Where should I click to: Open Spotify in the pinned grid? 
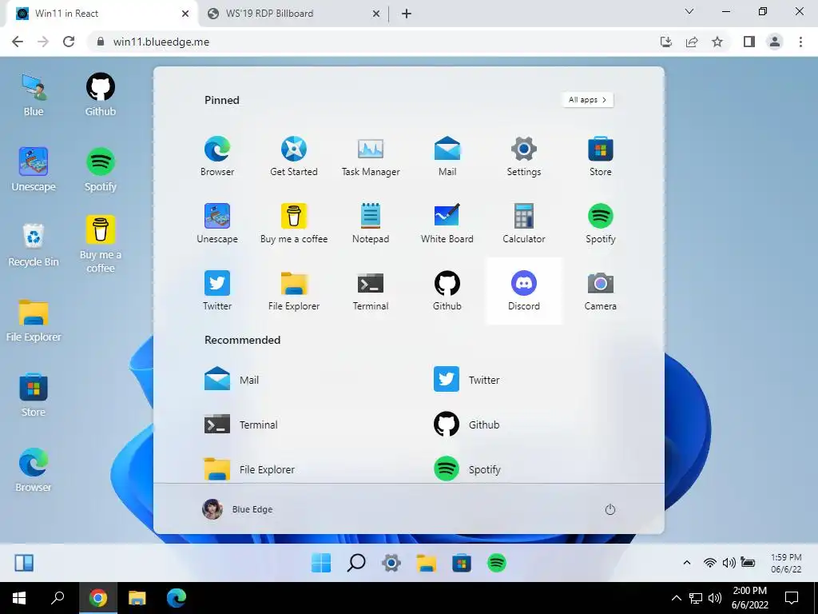[601, 224]
